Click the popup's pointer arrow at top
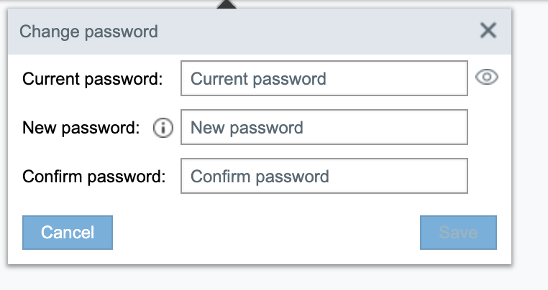The width and height of the screenshot is (548, 290). tap(226, 4)
